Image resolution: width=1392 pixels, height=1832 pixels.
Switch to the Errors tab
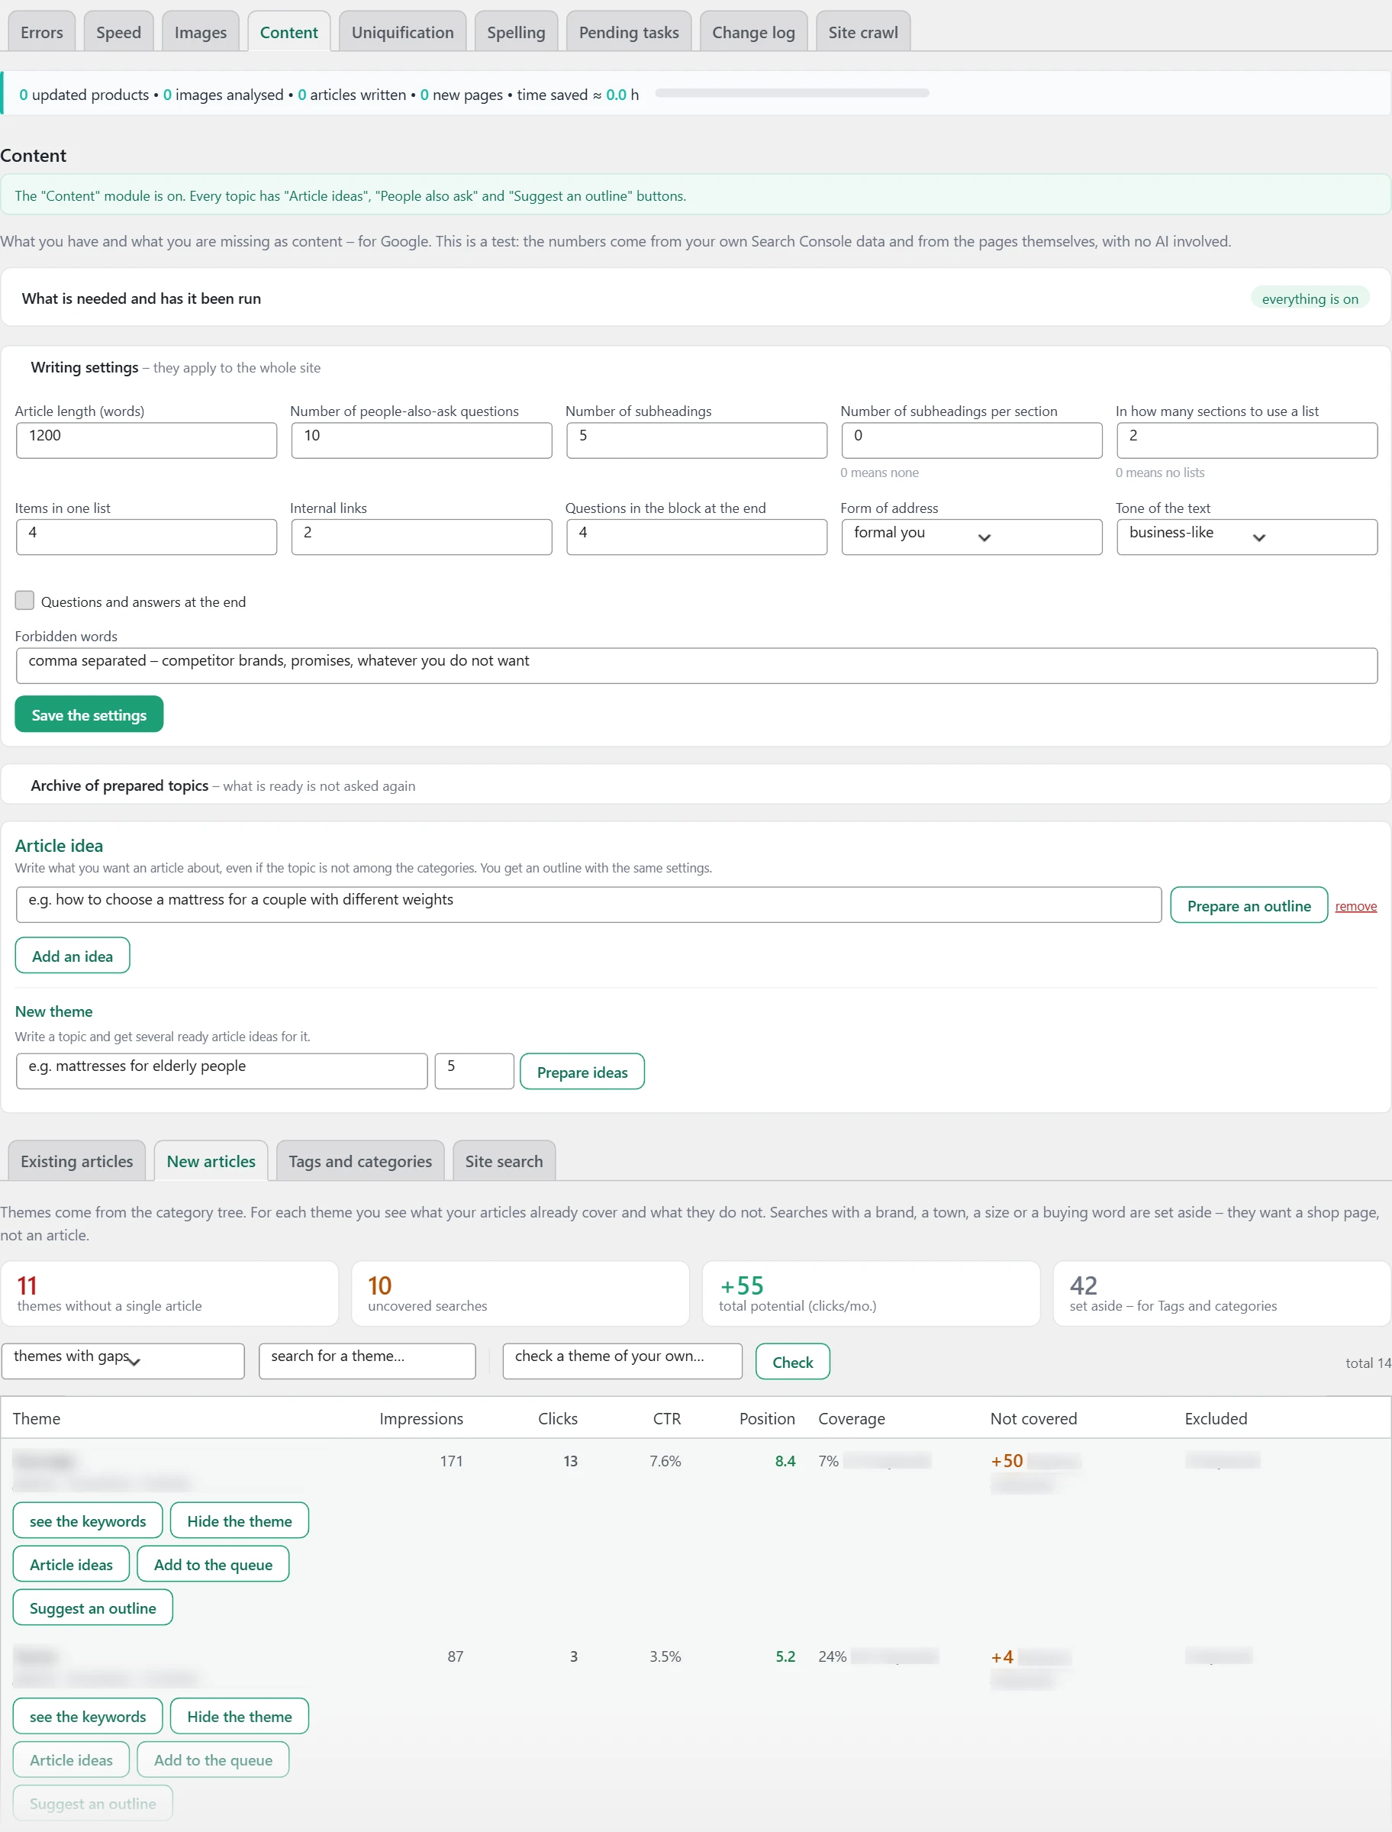click(x=41, y=31)
